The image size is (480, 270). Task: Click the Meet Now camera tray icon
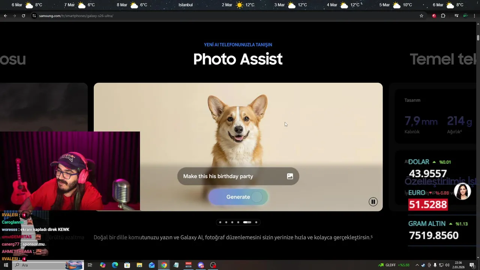point(429,265)
